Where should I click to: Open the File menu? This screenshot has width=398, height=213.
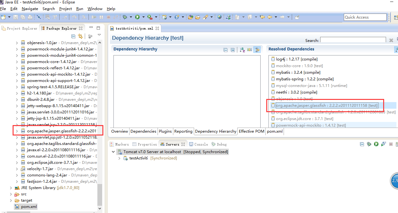3,9
